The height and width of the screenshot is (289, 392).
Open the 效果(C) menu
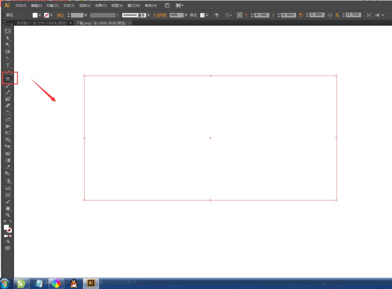(101, 5)
